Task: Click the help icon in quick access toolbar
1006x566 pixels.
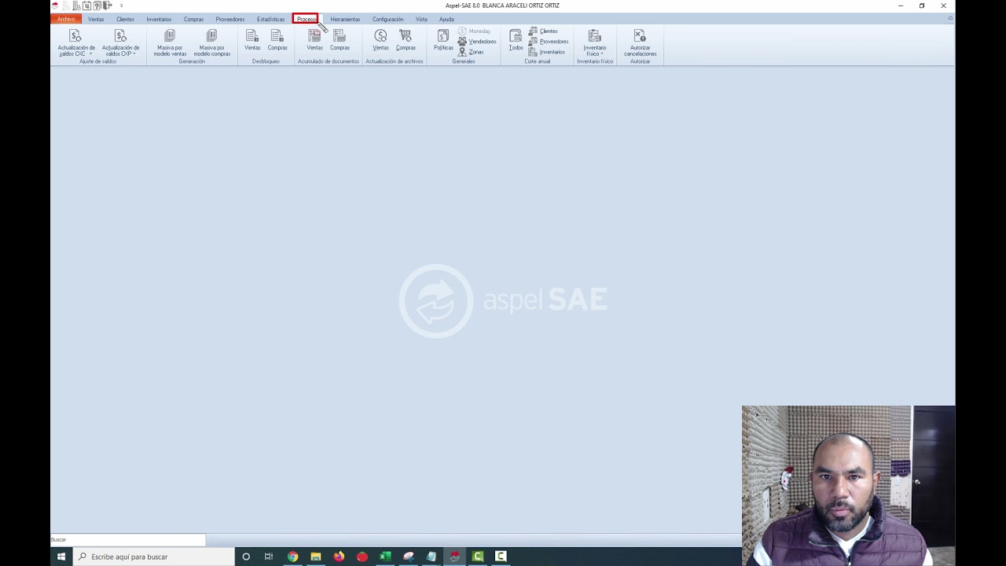Action: click(97, 6)
